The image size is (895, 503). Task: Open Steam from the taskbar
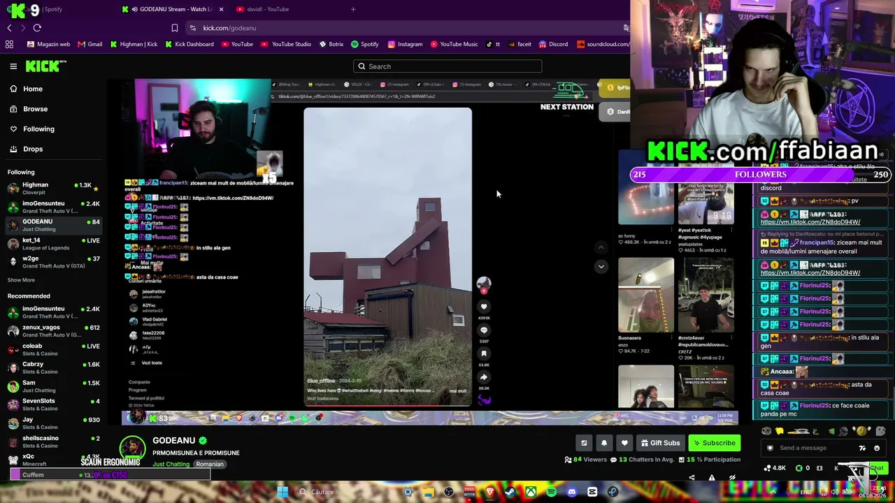point(510,492)
